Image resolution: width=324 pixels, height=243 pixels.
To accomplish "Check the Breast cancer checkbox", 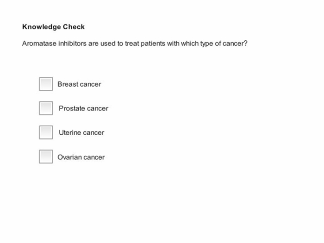I will pyautogui.click(x=46, y=84).
